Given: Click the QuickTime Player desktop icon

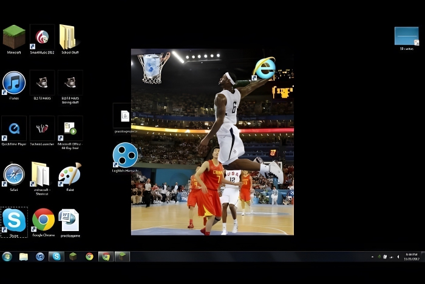Looking at the screenshot, I should pyautogui.click(x=14, y=128).
